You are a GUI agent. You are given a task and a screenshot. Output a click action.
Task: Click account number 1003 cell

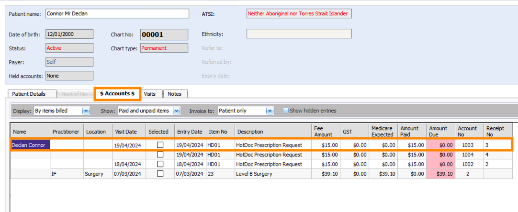(x=469, y=145)
